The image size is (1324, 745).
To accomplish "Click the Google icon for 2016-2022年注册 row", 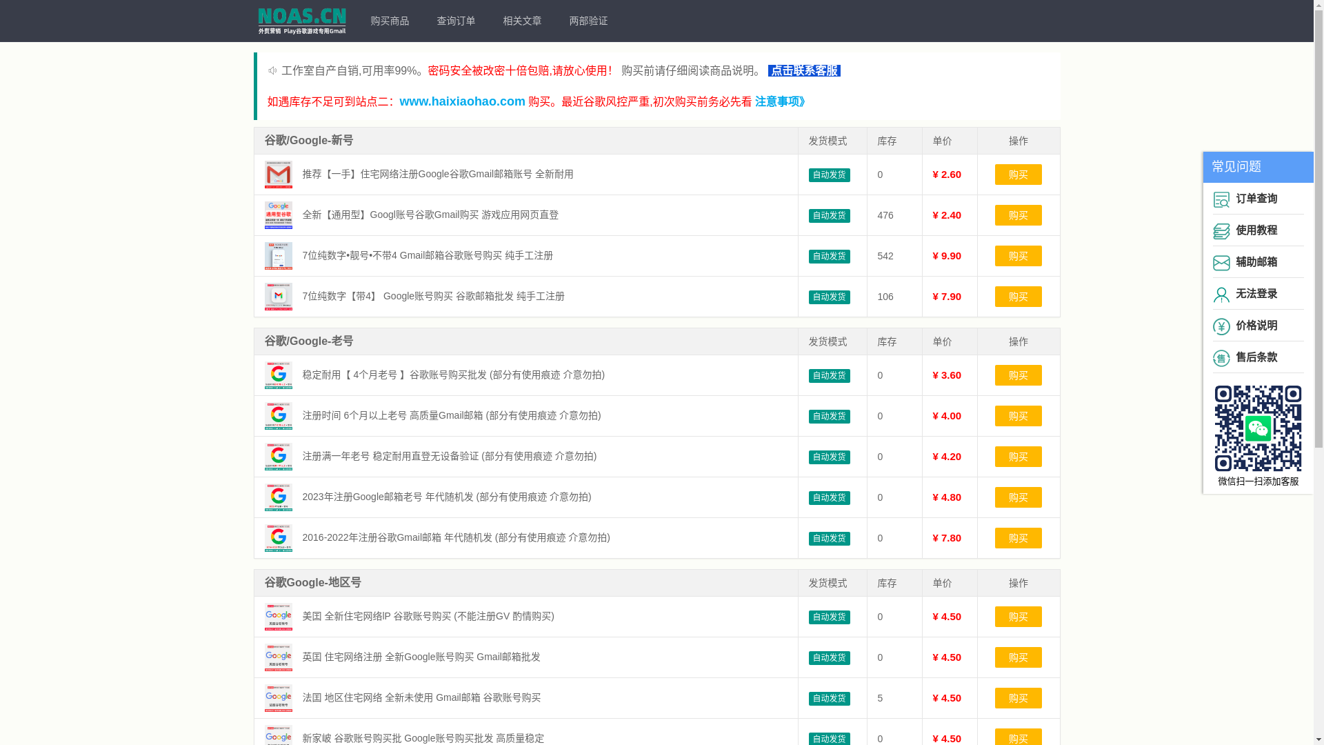I will point(279,538).
